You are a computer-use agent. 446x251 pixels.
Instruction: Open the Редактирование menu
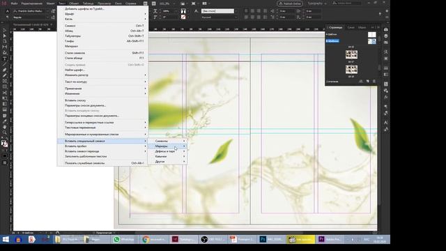click(32, 3)
